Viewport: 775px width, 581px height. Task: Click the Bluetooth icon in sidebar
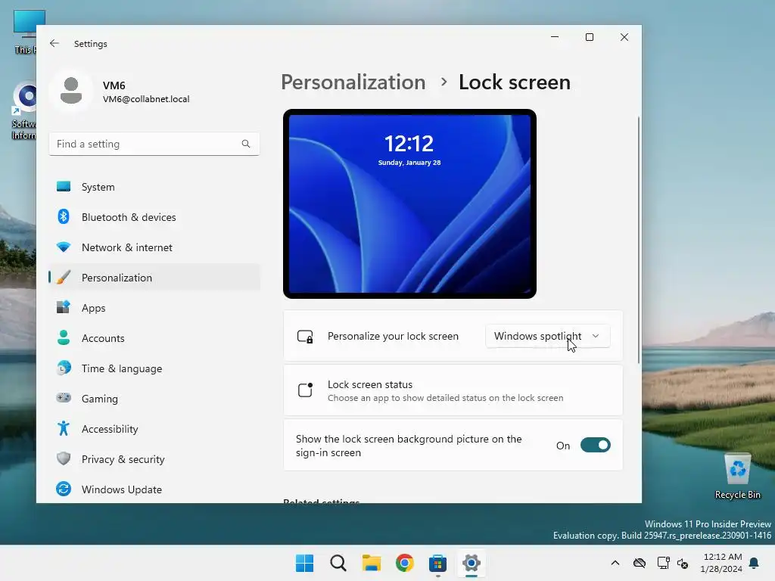coord(64,217)
